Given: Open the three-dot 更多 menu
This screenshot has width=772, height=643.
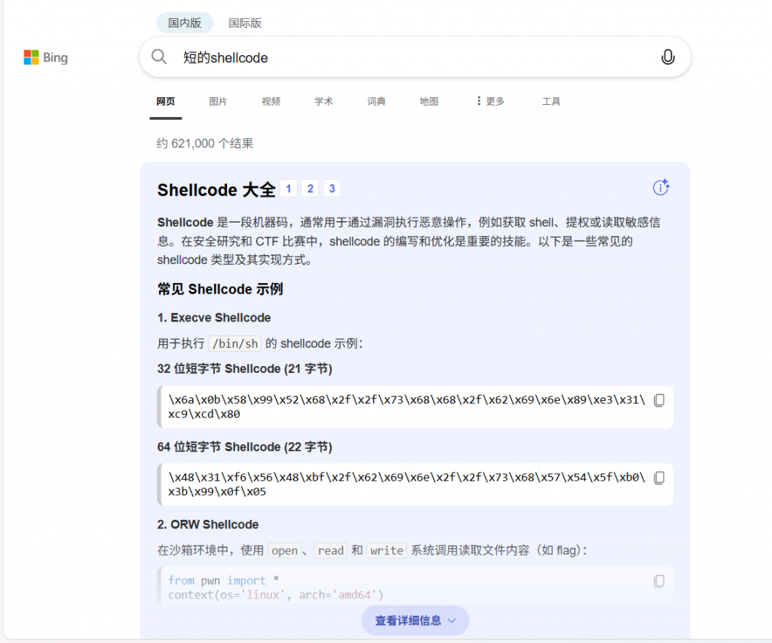Looking at the screenshot, I should (490, 101).
